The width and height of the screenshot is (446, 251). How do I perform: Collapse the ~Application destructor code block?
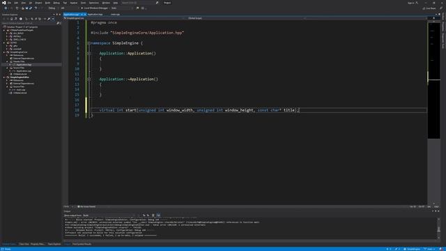point(89,79)
